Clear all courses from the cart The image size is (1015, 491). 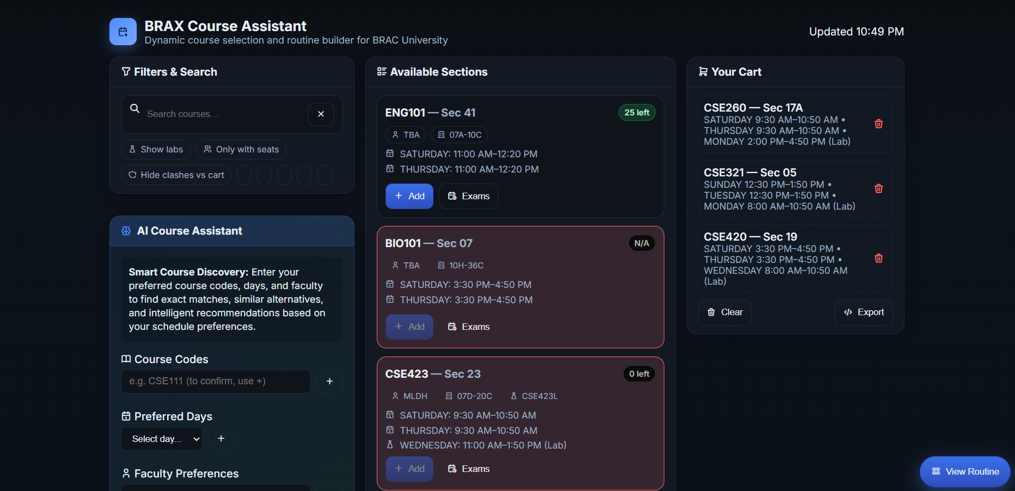[x=724, y=312]
